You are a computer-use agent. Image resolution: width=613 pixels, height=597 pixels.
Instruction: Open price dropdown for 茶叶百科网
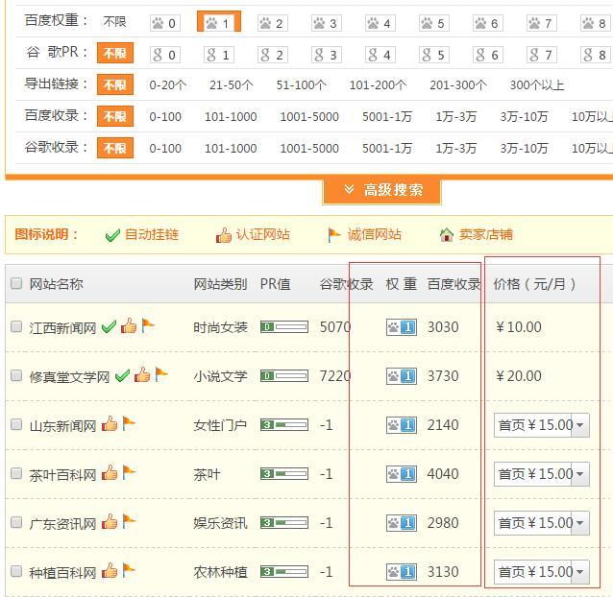point(542,474)
